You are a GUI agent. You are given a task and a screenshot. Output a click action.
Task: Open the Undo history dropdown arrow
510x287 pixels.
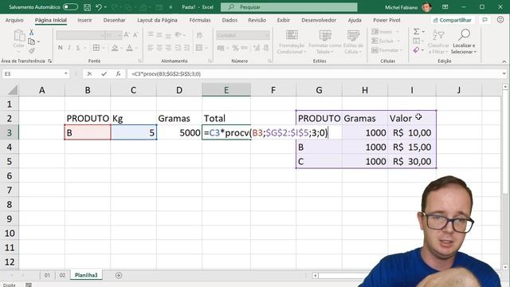tap(105, 7)
